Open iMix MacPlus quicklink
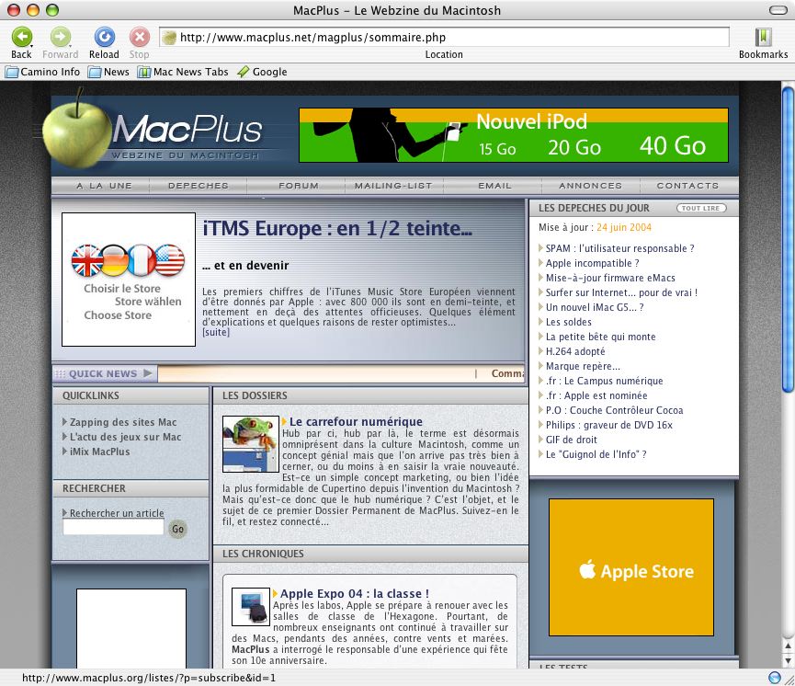Screen dimensions: 795x686 click(99, 452)
